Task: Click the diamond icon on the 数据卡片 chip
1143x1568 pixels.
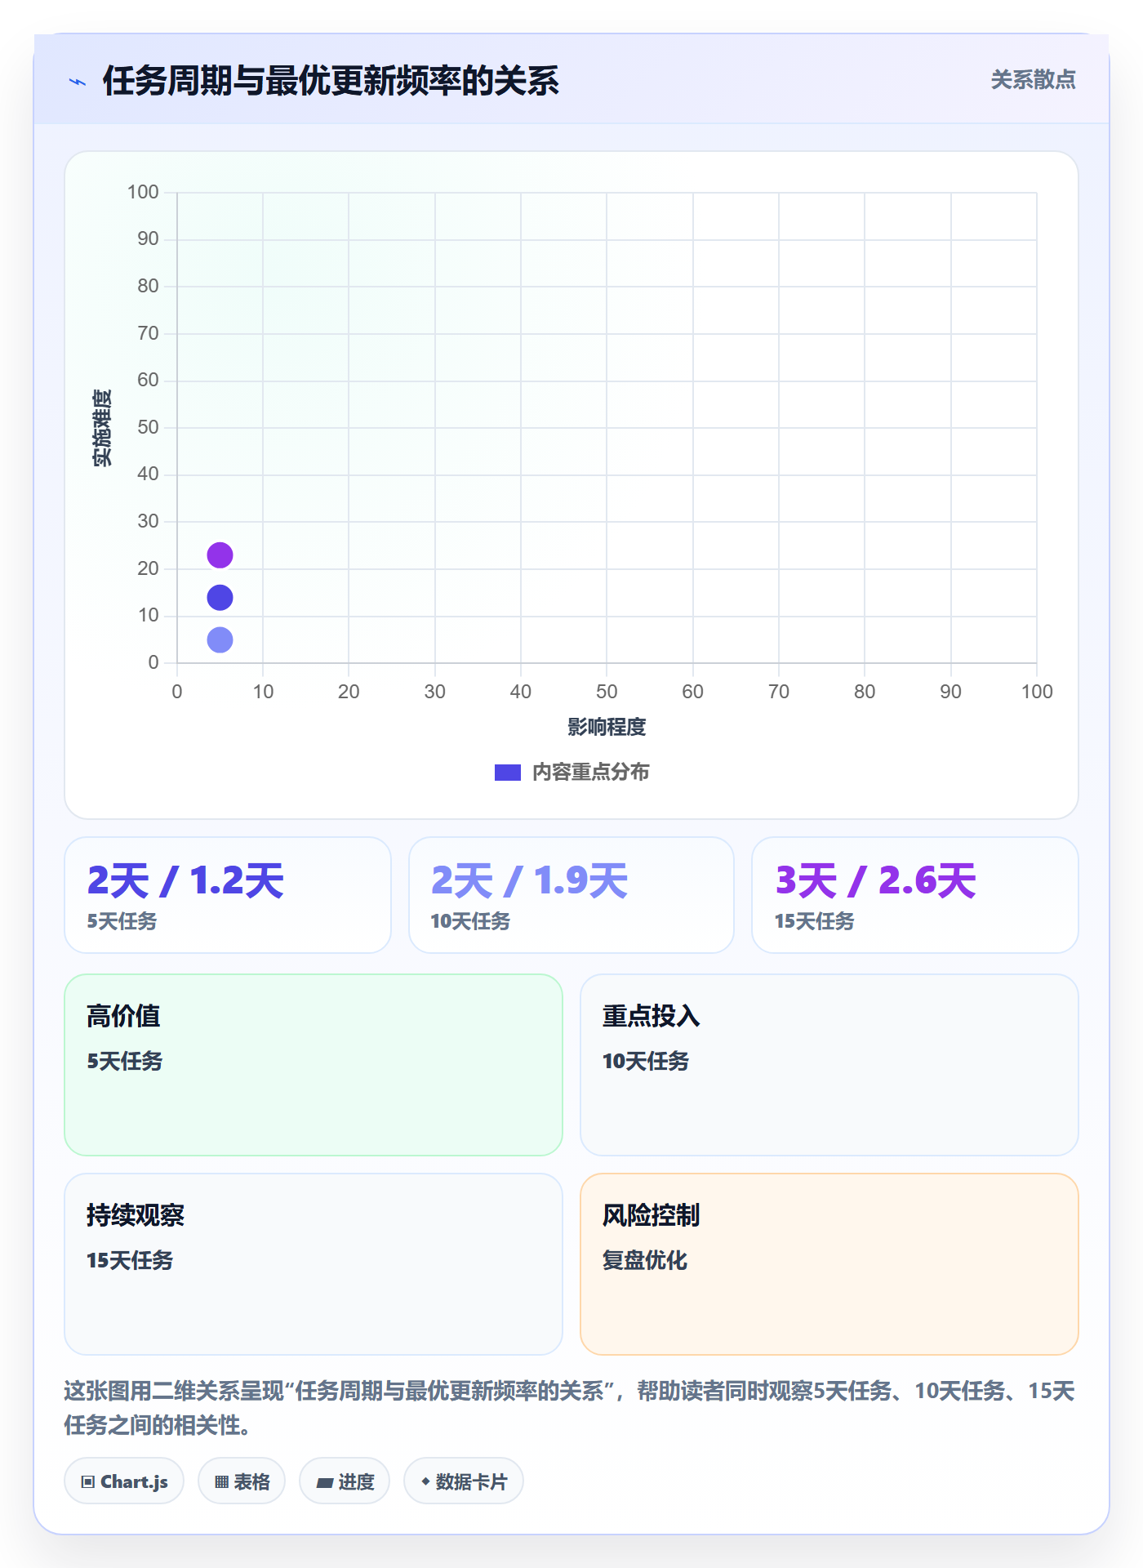Action: [x=425, y=1481]
